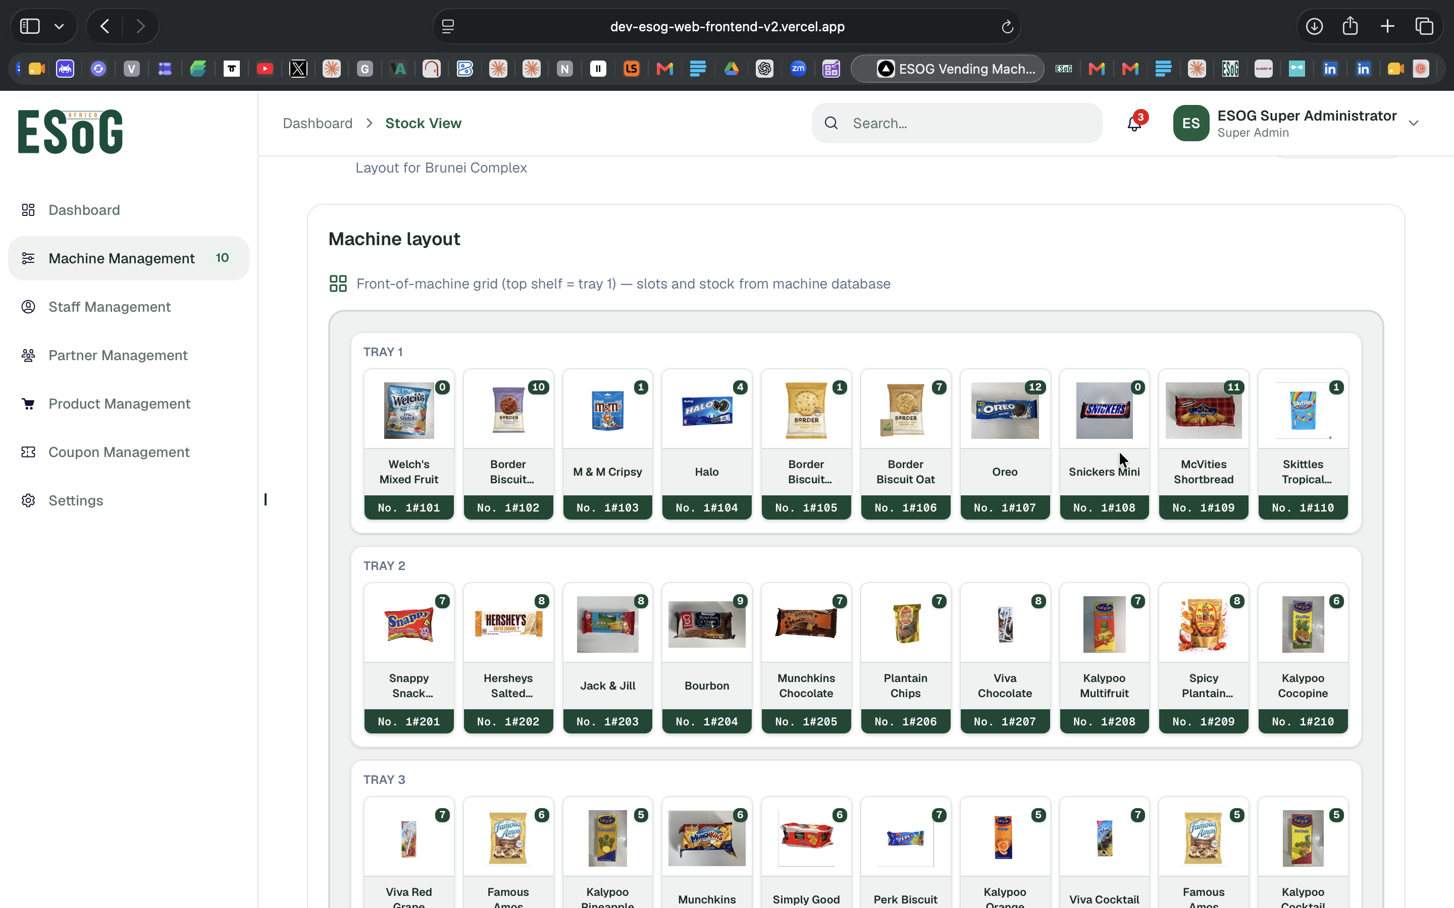Click the Kalypoo Multifruit product name

(x=1104, y=686)
